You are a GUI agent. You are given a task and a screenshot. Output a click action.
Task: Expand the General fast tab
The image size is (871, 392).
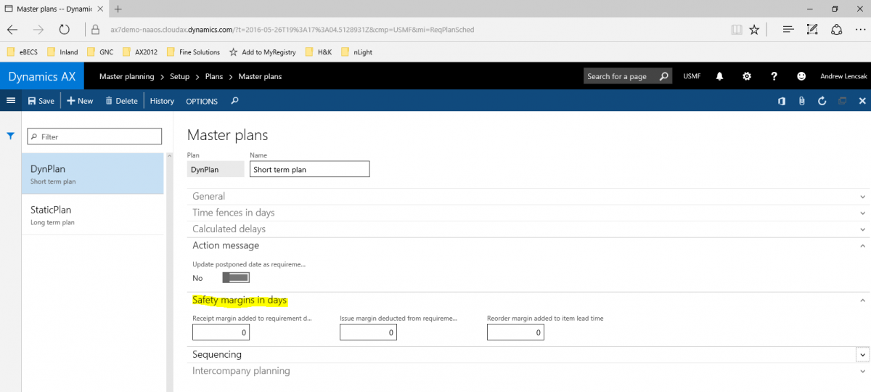coord(528,196)
